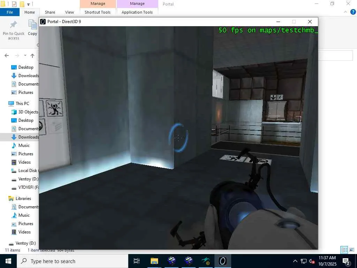This screenshot has height=268, width=357.
Task: Open Pictures under Libraries
Action: pyautogui.click(x=22, y=224)
